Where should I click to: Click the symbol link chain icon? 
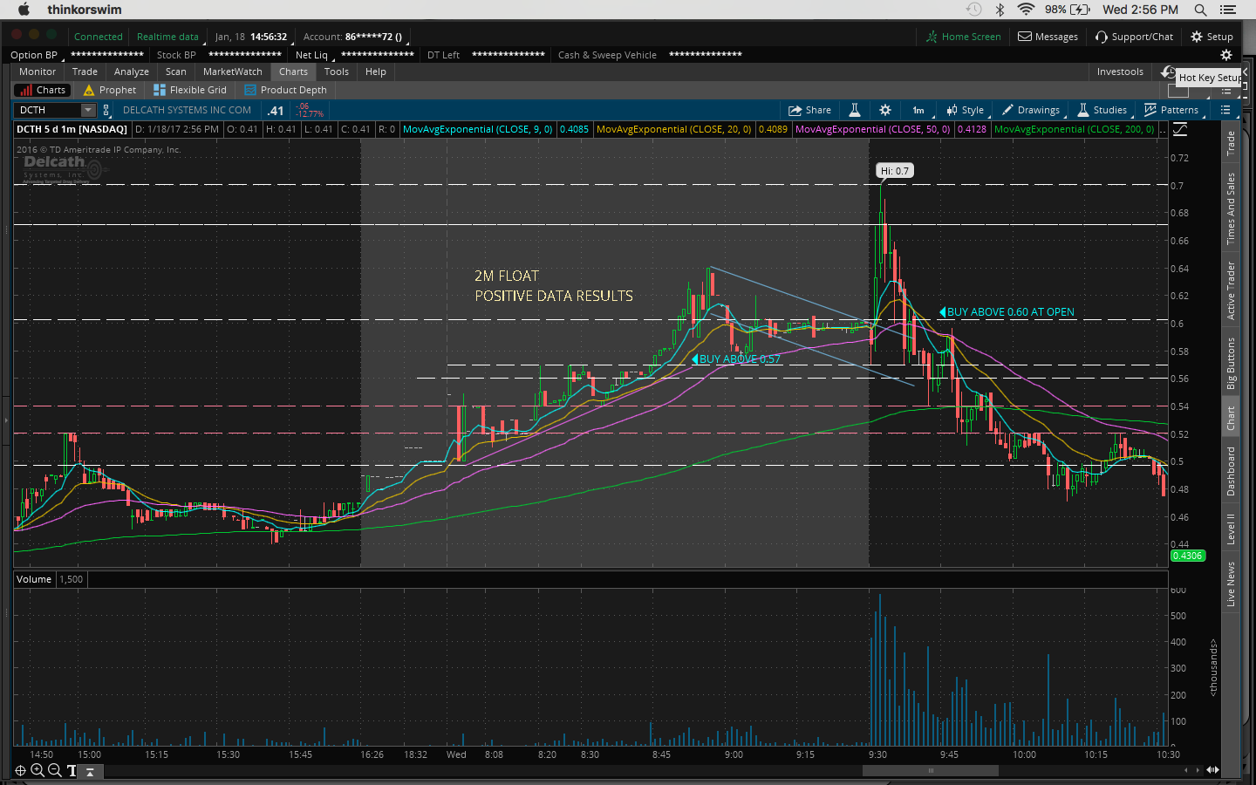point(106,110)
